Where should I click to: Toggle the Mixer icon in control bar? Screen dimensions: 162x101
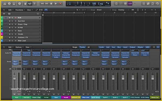(x=30, y=4)
